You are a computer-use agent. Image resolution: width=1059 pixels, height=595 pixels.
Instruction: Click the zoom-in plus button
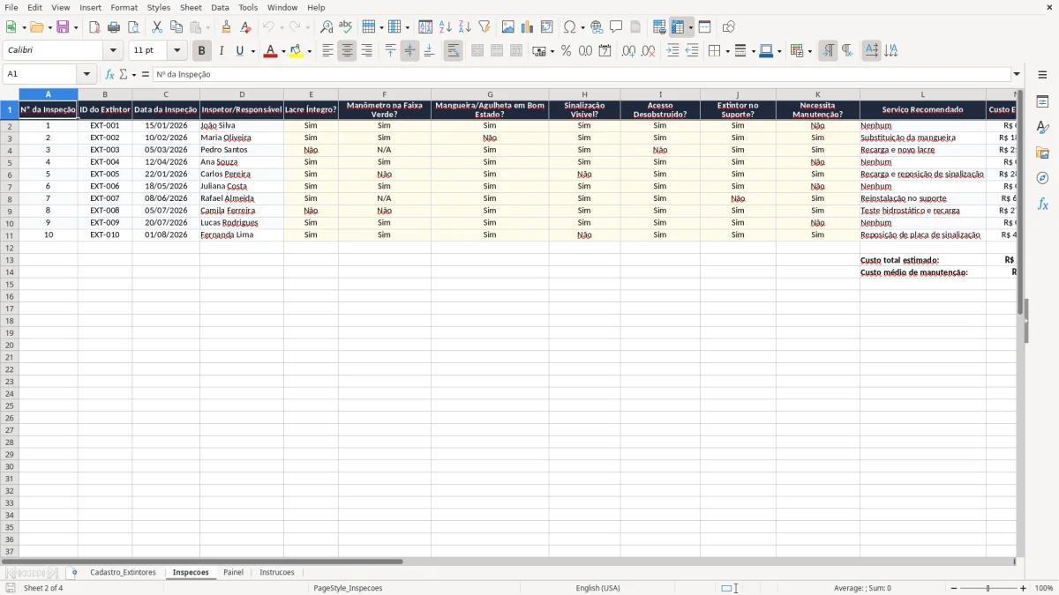[x=1024, y=588]
